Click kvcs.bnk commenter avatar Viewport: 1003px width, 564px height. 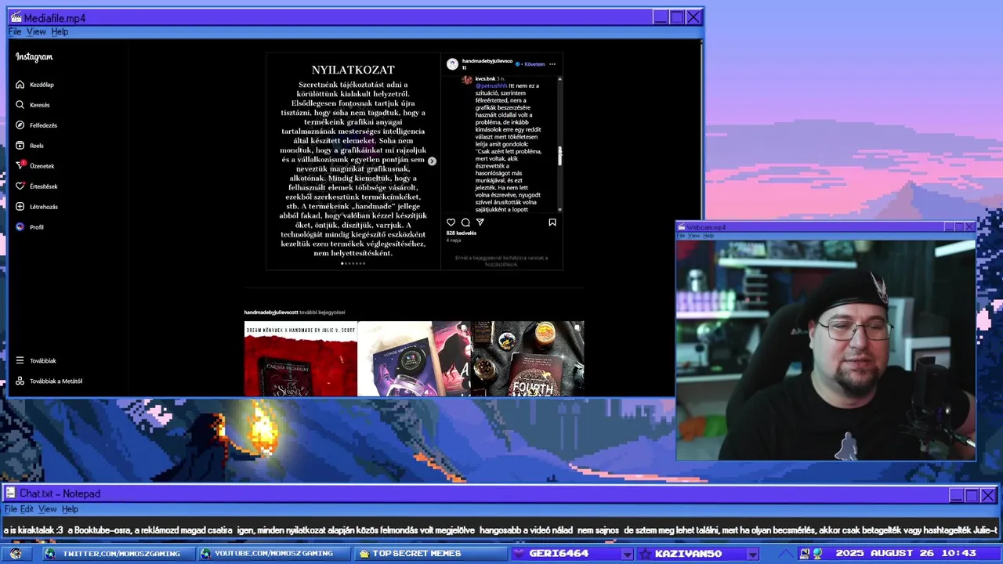point(467,79)
